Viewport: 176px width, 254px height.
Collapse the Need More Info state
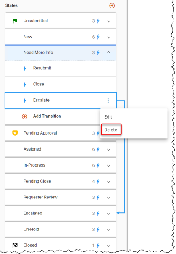coord(108,52)
